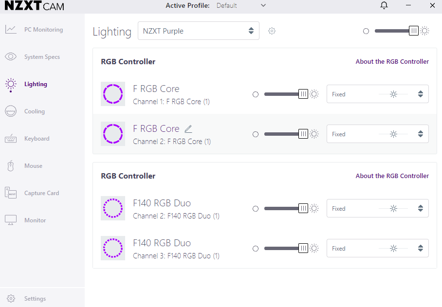442x307 pixels.
Task: Click the first RGB Controller heading
Action: 128,62
